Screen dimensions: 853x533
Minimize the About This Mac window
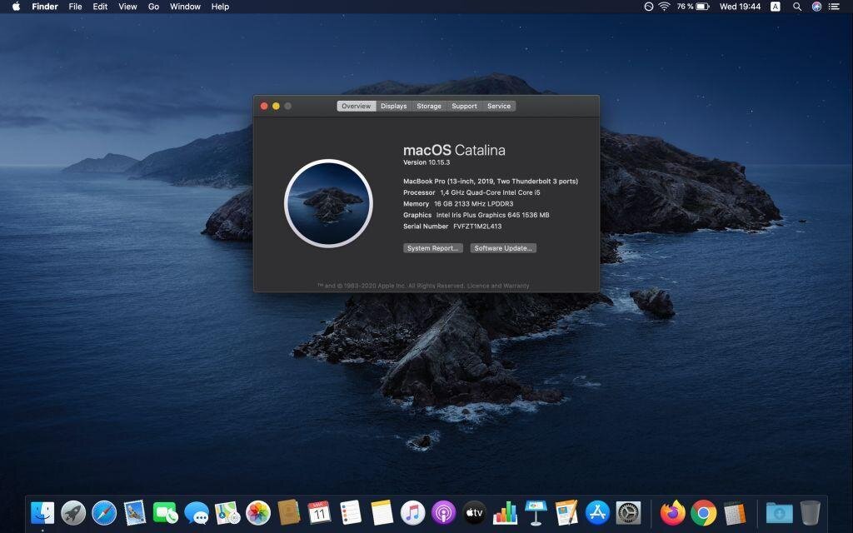tap(277, 106)
